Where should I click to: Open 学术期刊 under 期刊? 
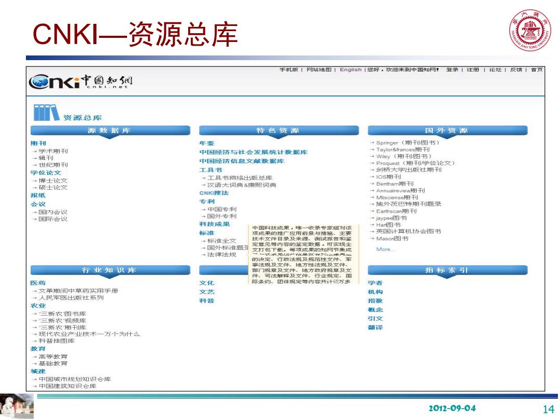tap(53, 151)
